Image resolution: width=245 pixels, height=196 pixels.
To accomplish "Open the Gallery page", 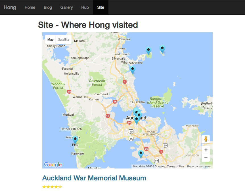I will (66, 7).
